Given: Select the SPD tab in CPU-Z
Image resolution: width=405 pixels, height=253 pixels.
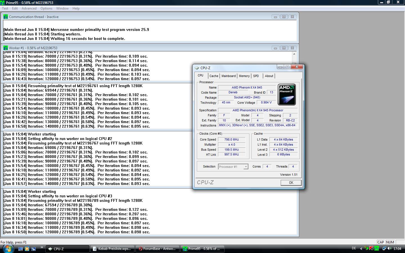Looking at the screenshot, I should [256, 76].
